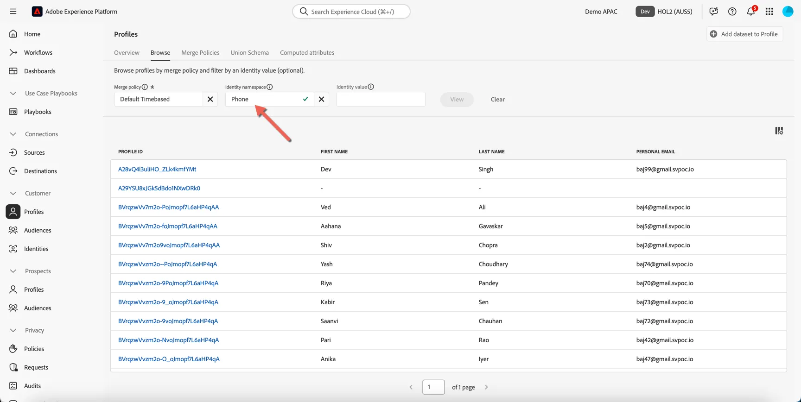Click the Adobe Experience Platform logo
This screenshot has width=801, height=402.
click(37, 12)
